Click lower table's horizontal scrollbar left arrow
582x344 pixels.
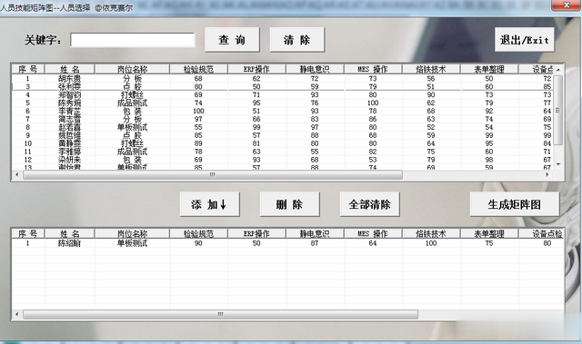point(16,314)
